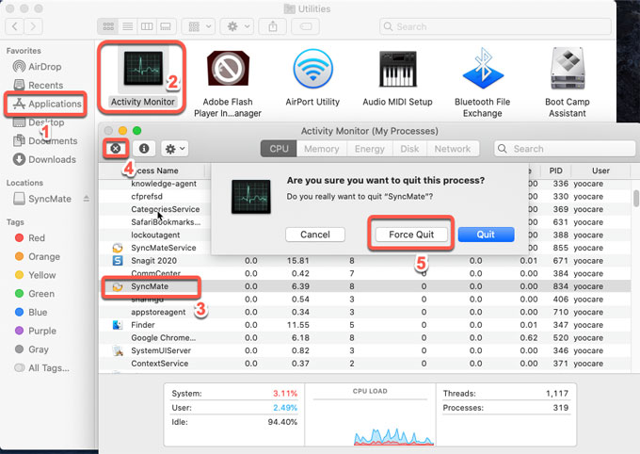Switch to the Network tab
Image resolution: width=640 pixels, height=454 pixels.
(x=453, y=149)
